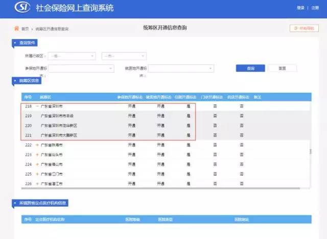Click 药店 flag 否 in row 225

click(x=242, y=174)
